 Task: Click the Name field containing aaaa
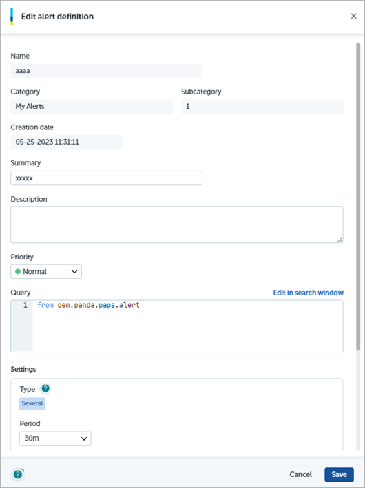click(107, 71)
